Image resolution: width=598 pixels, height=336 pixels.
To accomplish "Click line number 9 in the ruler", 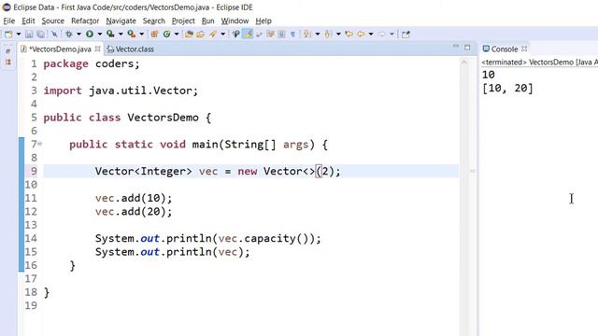I will (34, 171).
